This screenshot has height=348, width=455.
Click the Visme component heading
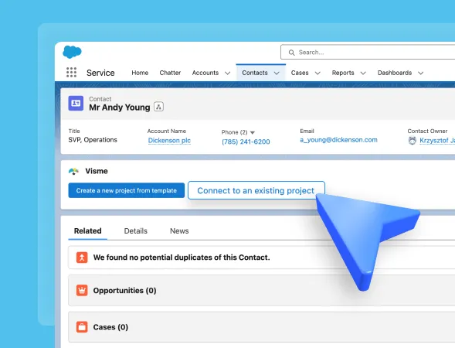[x=97, y=171]
